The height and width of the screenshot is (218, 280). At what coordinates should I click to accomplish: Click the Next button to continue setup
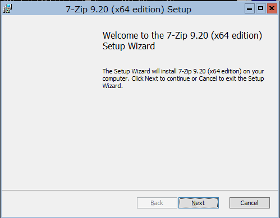pos(199,203)
